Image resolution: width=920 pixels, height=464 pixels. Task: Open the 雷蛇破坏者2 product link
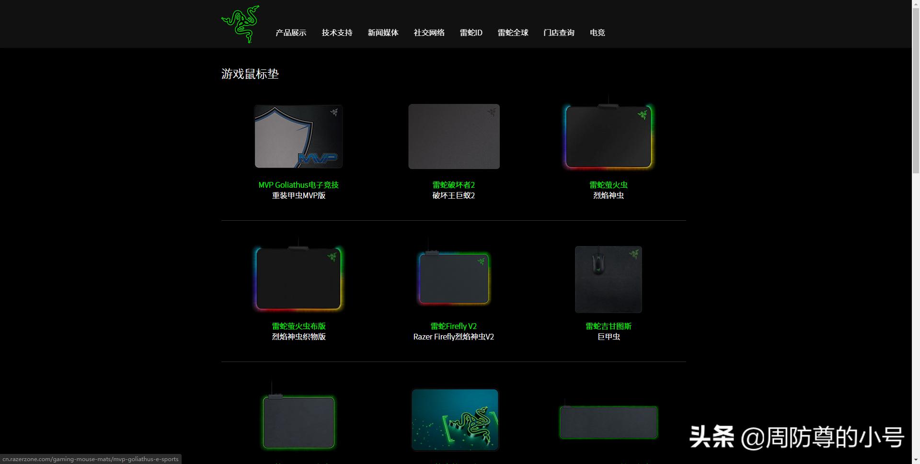pos(453,185)
